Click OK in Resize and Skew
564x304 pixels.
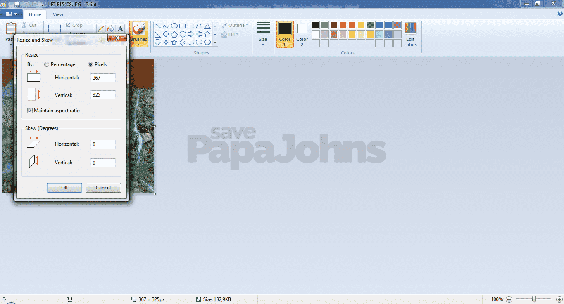click(x=64, y=187)
